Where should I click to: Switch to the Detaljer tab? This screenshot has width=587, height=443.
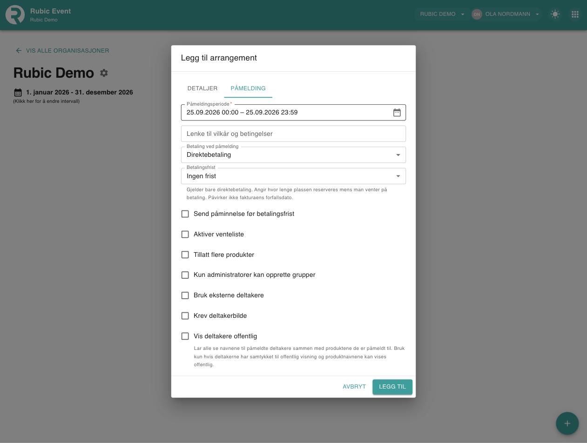tap(202, 88)
